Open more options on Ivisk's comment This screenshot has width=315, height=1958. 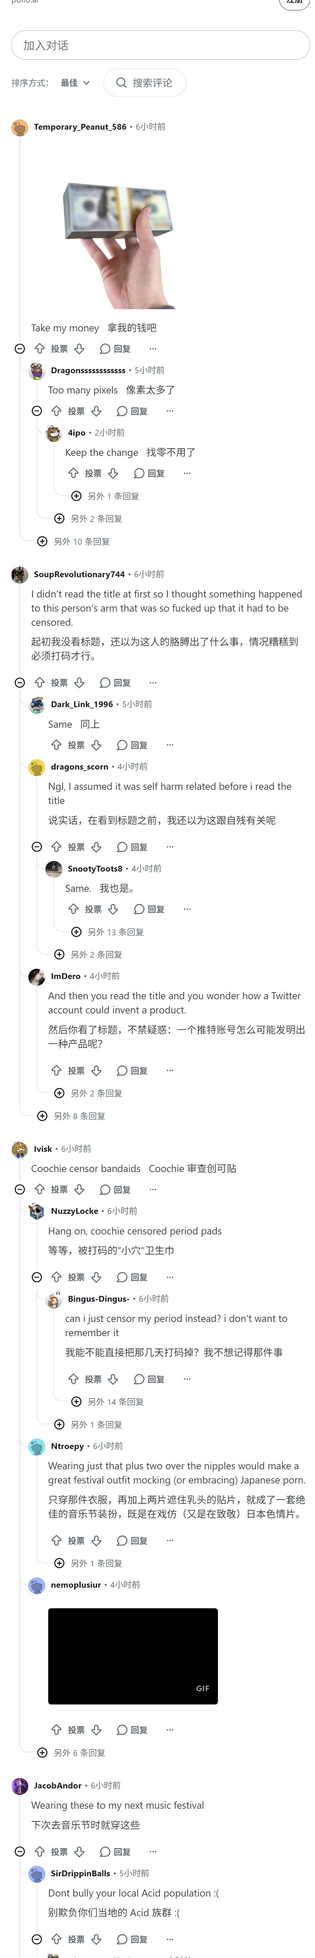pos(153,1189)
